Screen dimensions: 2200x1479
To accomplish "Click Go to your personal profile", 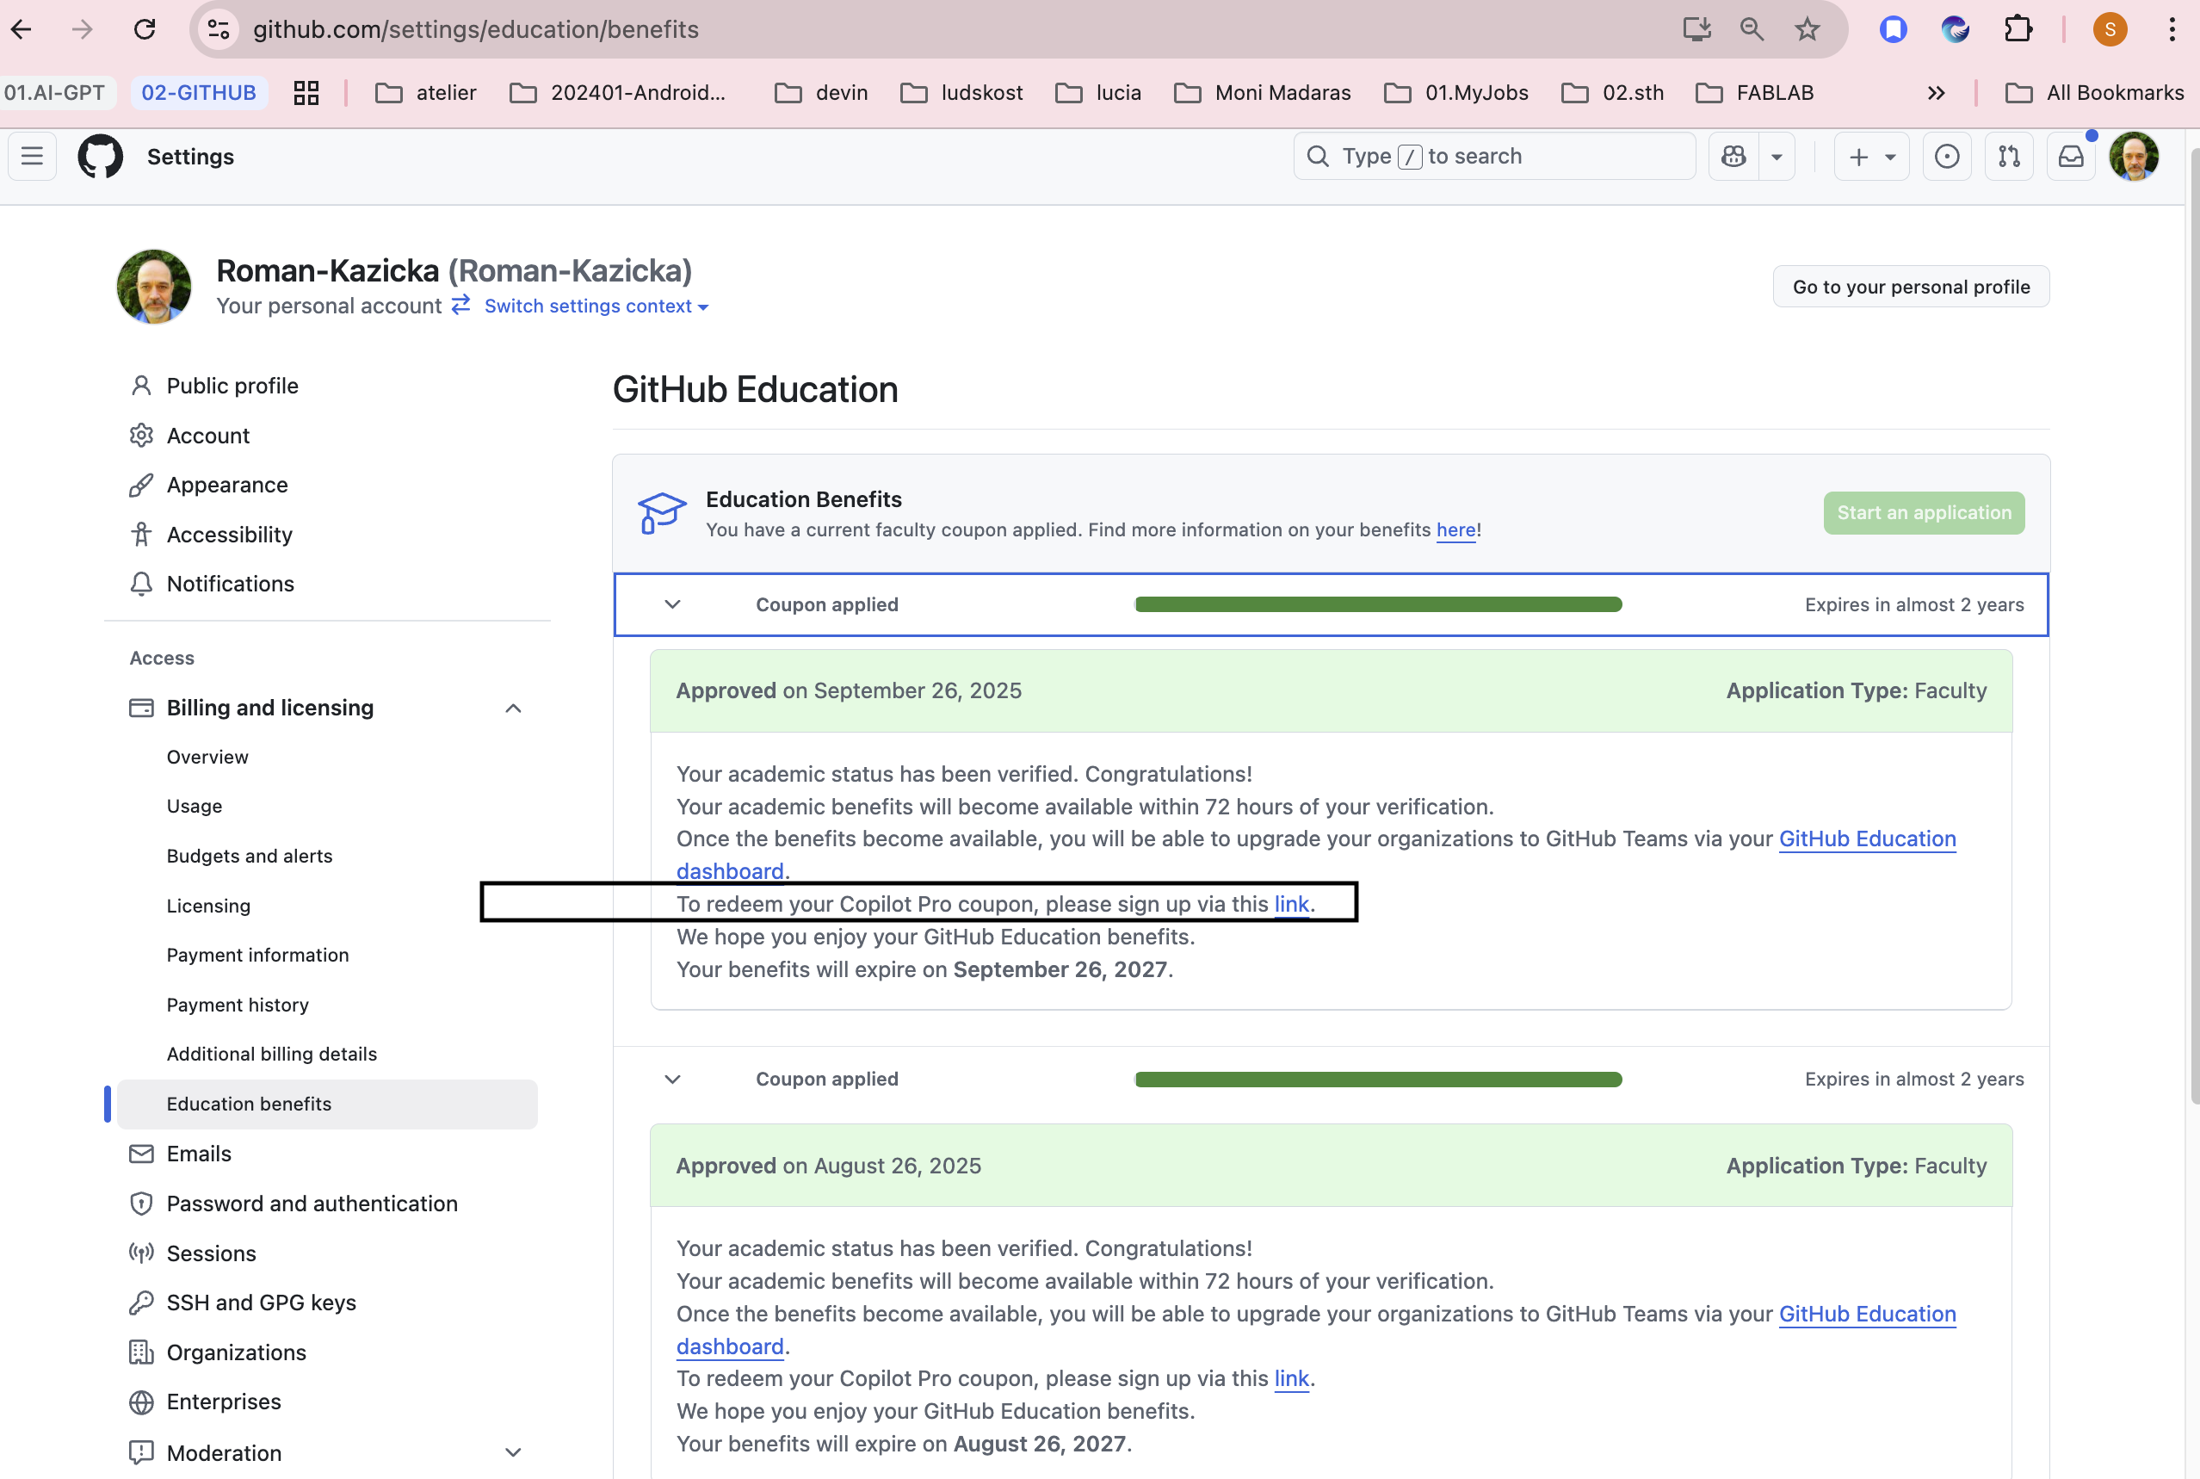I will click(1911, 287).
